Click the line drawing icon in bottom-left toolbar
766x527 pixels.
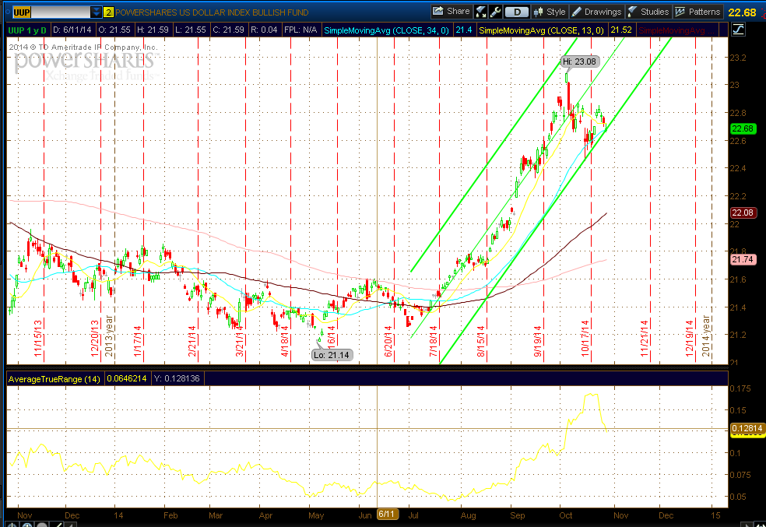coord(57,525)
